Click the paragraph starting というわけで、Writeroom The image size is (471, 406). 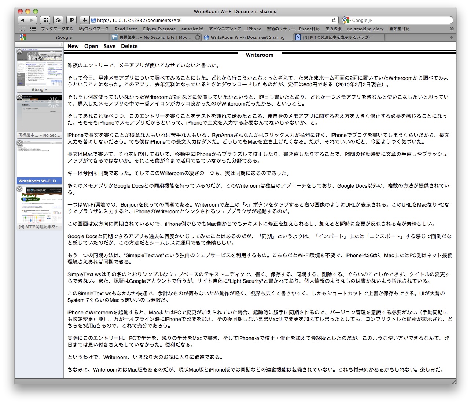pos(145,357)
